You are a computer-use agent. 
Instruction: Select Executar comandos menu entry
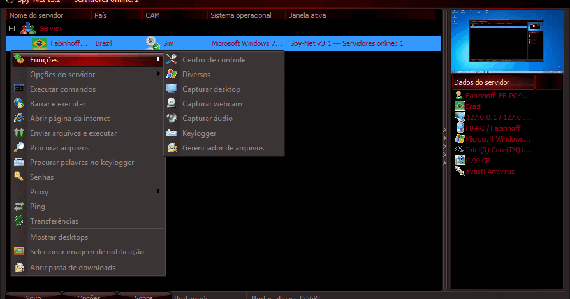pyautogui.click(x=89, y=89)
